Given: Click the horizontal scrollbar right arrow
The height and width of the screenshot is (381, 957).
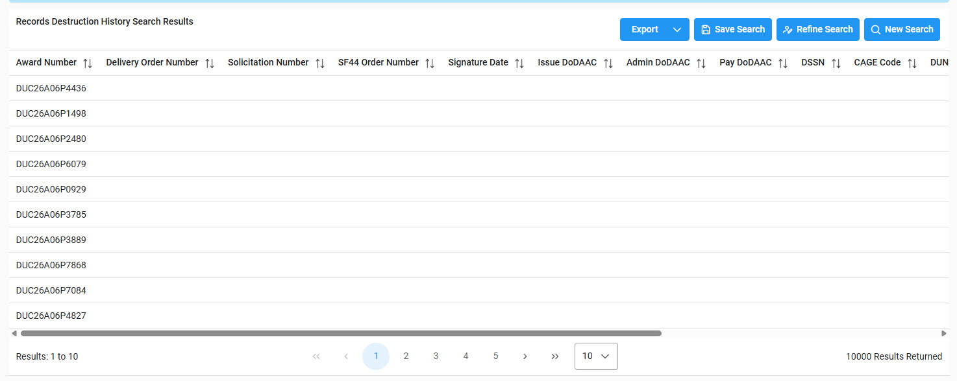Looking at the screenshot, I should [944, 334].
